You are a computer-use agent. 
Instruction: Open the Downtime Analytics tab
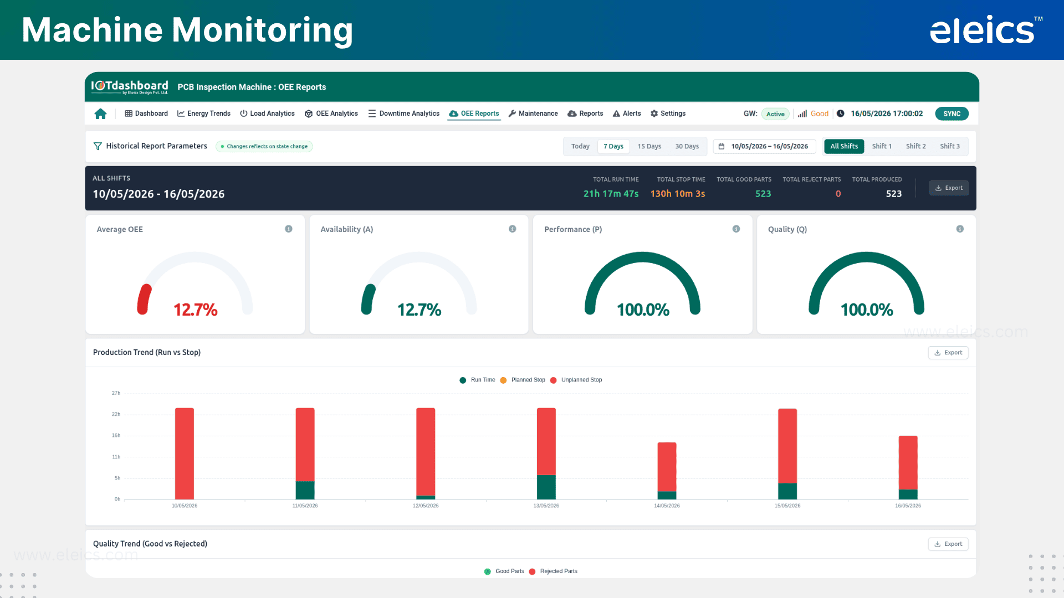(403, 114)
